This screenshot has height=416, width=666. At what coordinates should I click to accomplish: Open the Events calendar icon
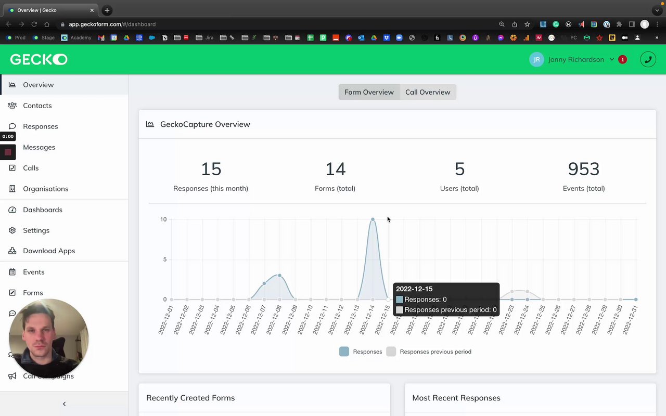click(x=12, y=272)
